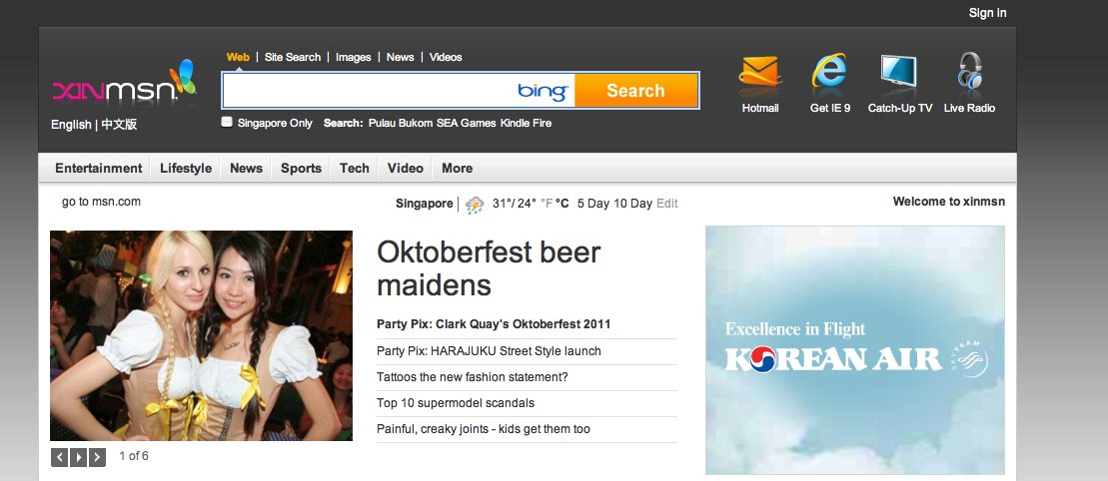Open Top 10 supermodel scandals
This screenshot has height=481, width=1108.
[456, 403]
